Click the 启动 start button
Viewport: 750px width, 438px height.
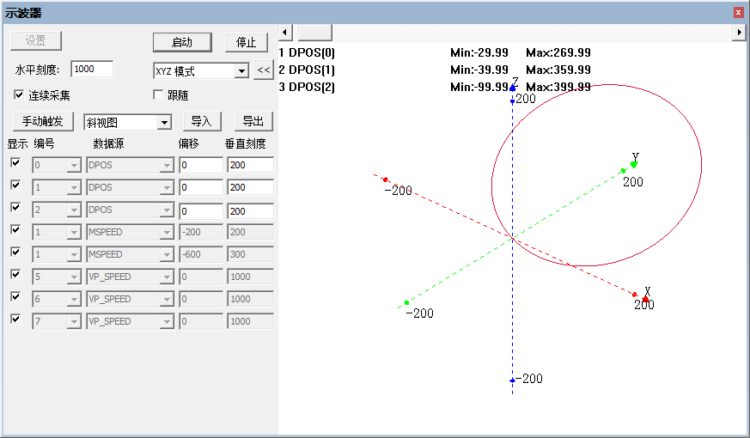click(x=182, y=43)
